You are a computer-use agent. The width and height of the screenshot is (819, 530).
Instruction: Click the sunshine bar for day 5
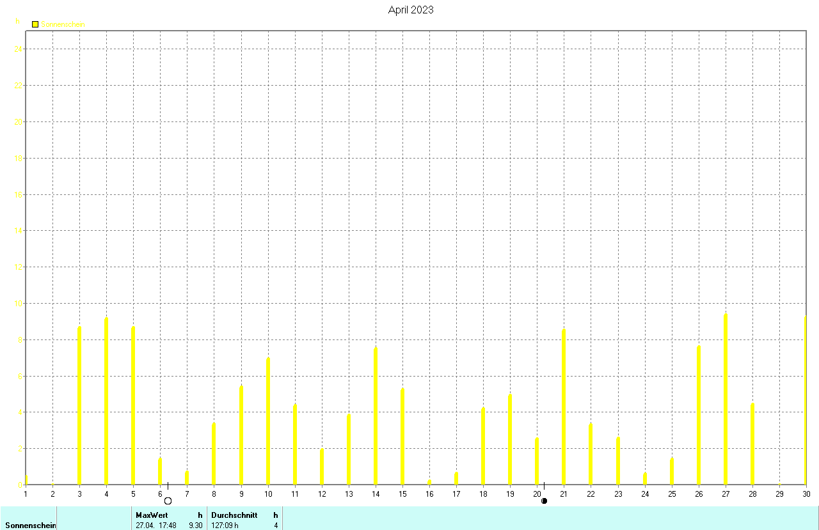click(133, 405)
